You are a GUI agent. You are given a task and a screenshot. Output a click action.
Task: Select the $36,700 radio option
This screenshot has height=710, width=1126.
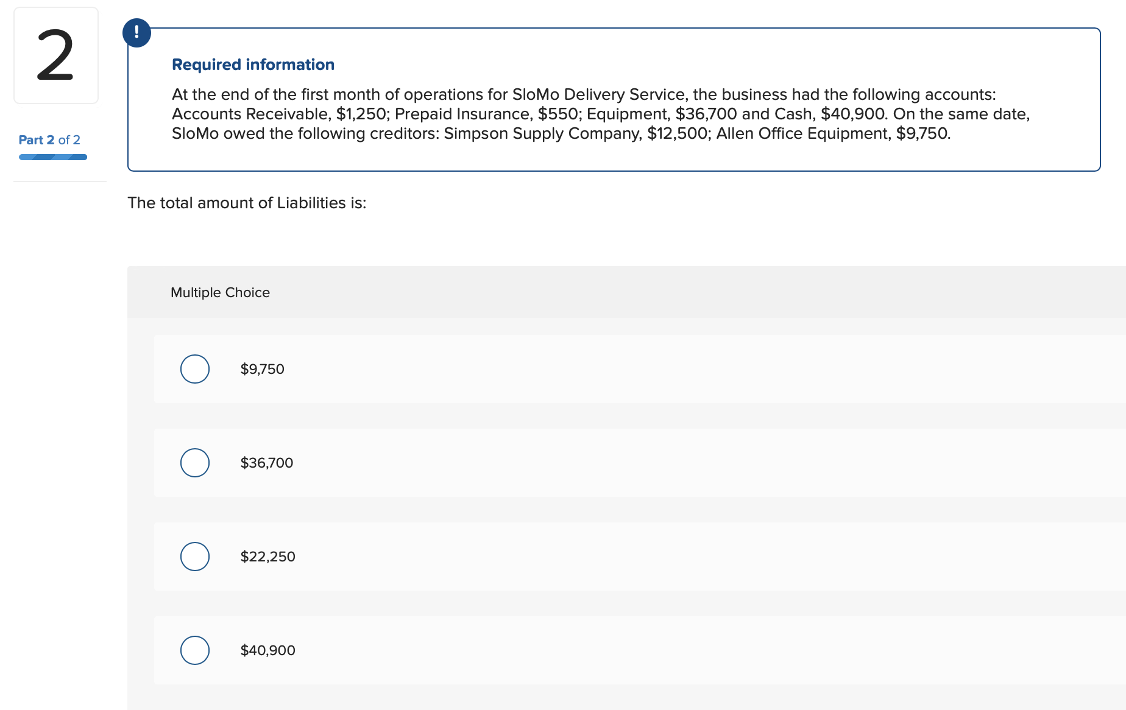pyautogui.click(x=195, y=463)
